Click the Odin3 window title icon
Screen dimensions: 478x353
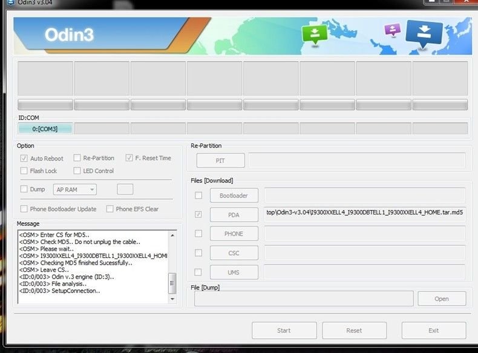coord(11,2)
